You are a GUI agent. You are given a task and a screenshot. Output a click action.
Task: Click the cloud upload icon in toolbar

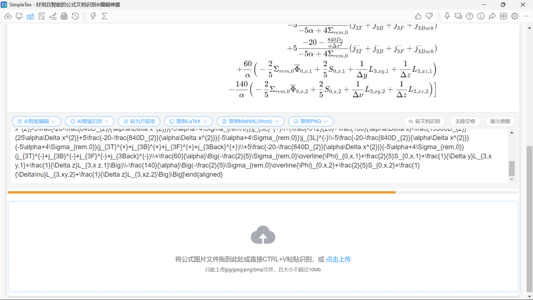tap(8, 16)
